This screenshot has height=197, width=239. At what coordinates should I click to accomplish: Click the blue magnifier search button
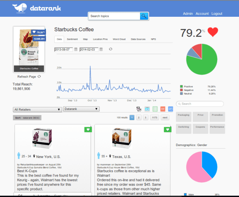pos(144,16)
